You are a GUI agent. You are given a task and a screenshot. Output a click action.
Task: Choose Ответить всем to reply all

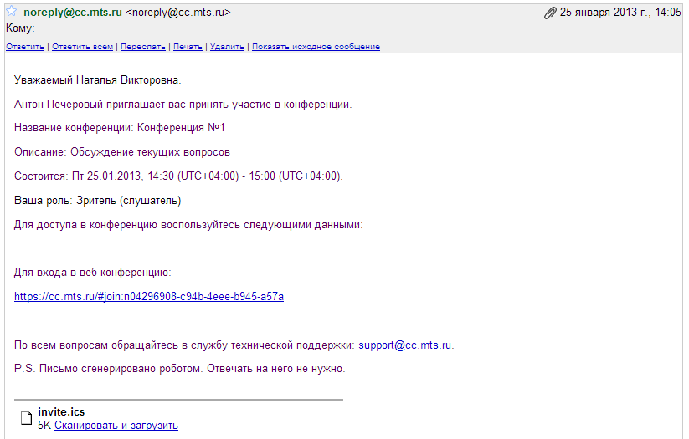(x=82, y=47)
